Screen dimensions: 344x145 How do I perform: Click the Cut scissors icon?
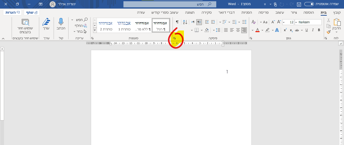click(x=329, y=20)
